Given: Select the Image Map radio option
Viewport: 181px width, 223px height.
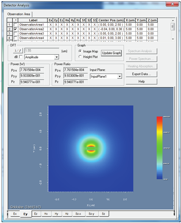Looking at the screenshot, I should [80, 51].
